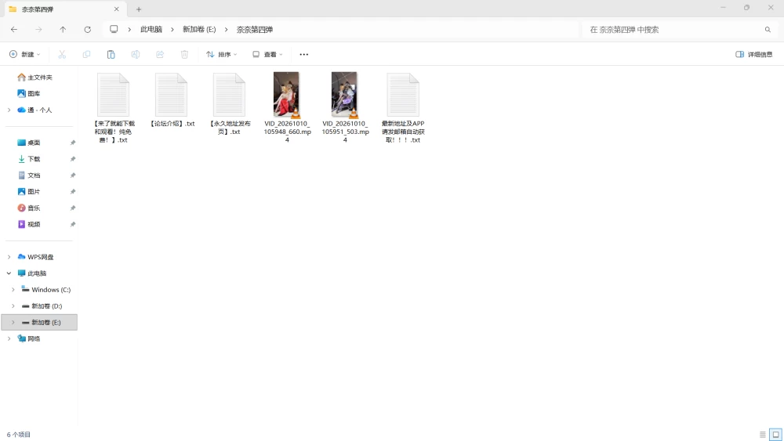Refresh the current folder view
Viewport: 784px width, 441px height.
pyautogui.click(x=88, y=30)
